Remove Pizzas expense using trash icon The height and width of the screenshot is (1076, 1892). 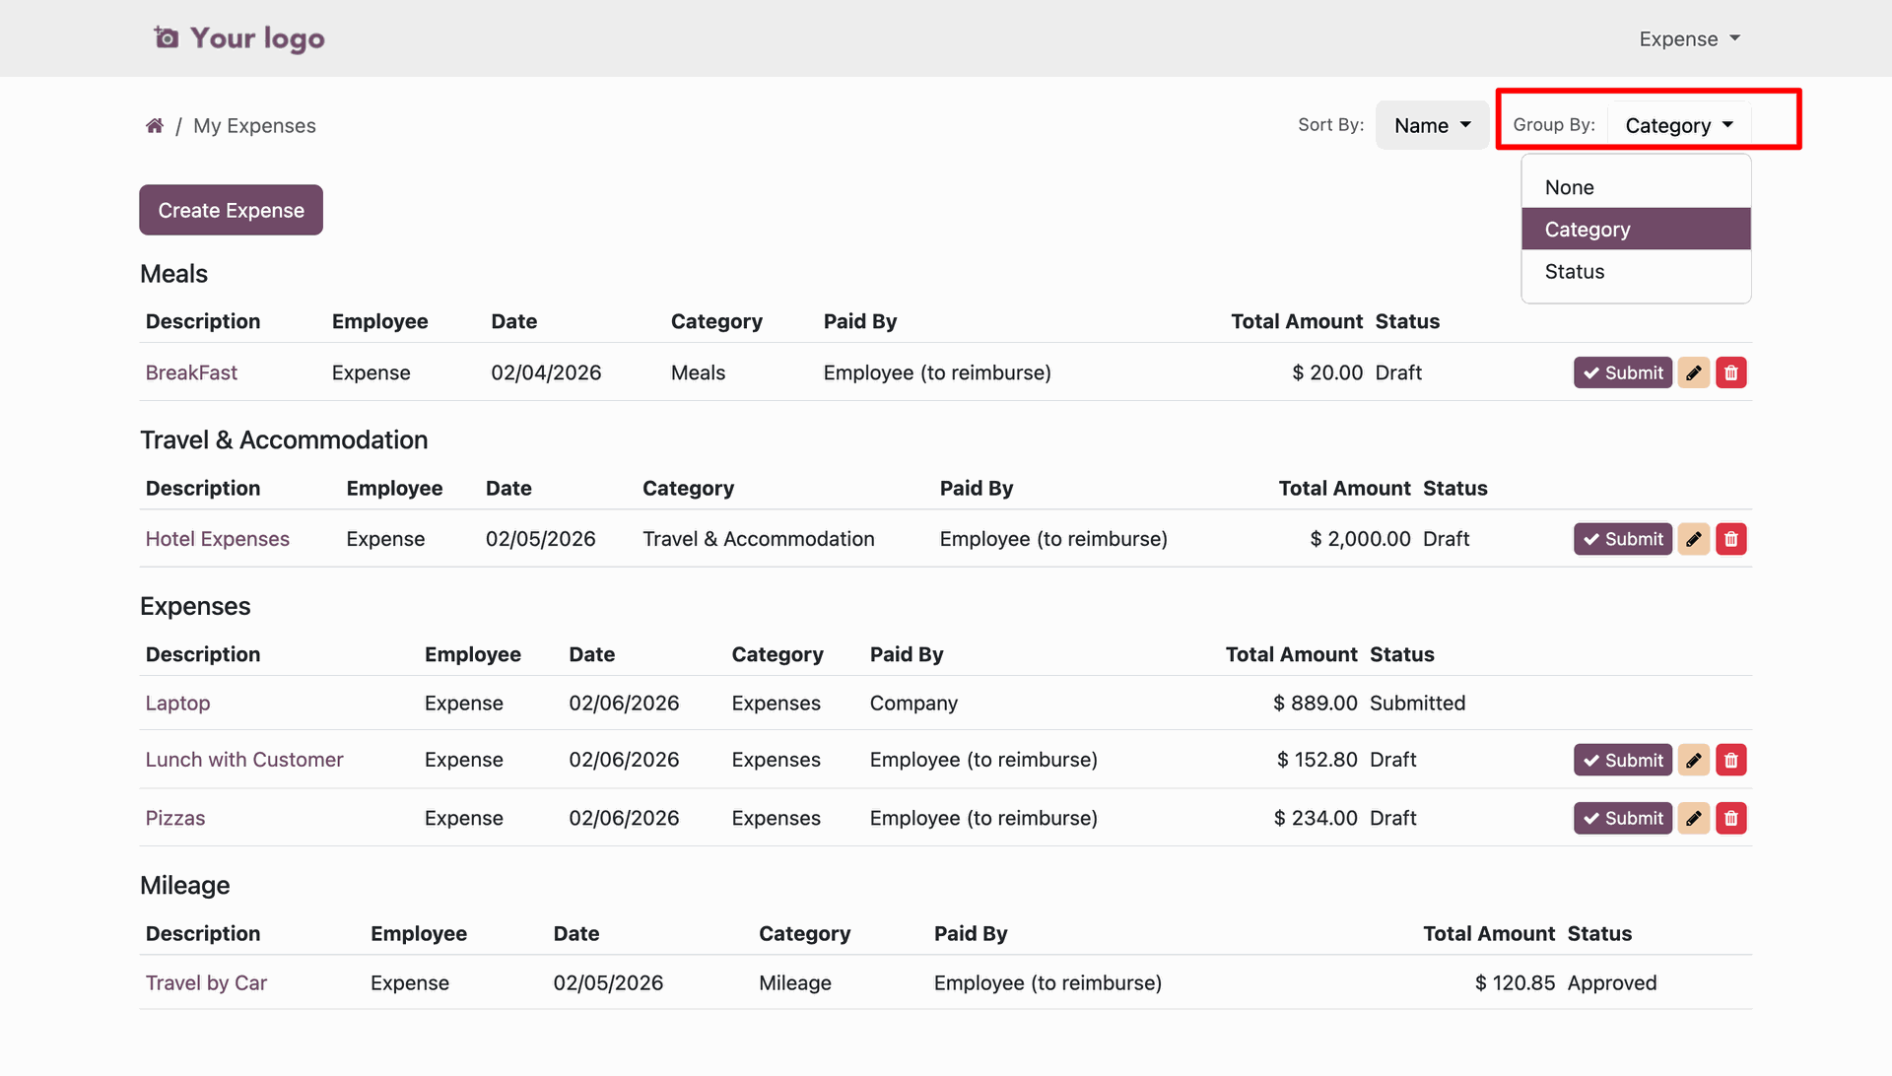pos(1730,818)
